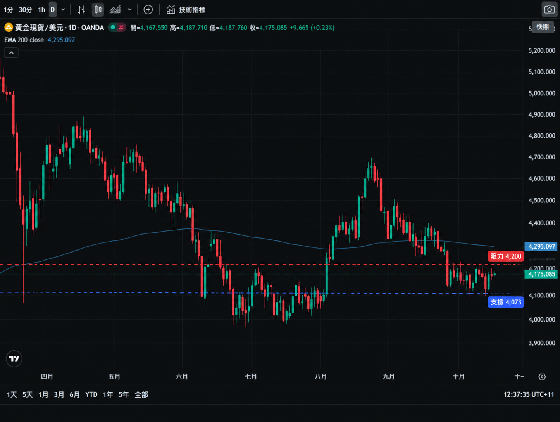This screenshot has width=560, height=422.
Task: Set range to YTD
Action: click(x=91, y=394)
